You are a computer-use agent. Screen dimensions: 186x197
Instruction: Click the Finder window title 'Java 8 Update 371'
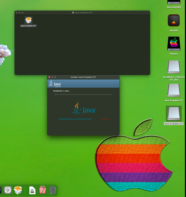(x=84, y=13)
